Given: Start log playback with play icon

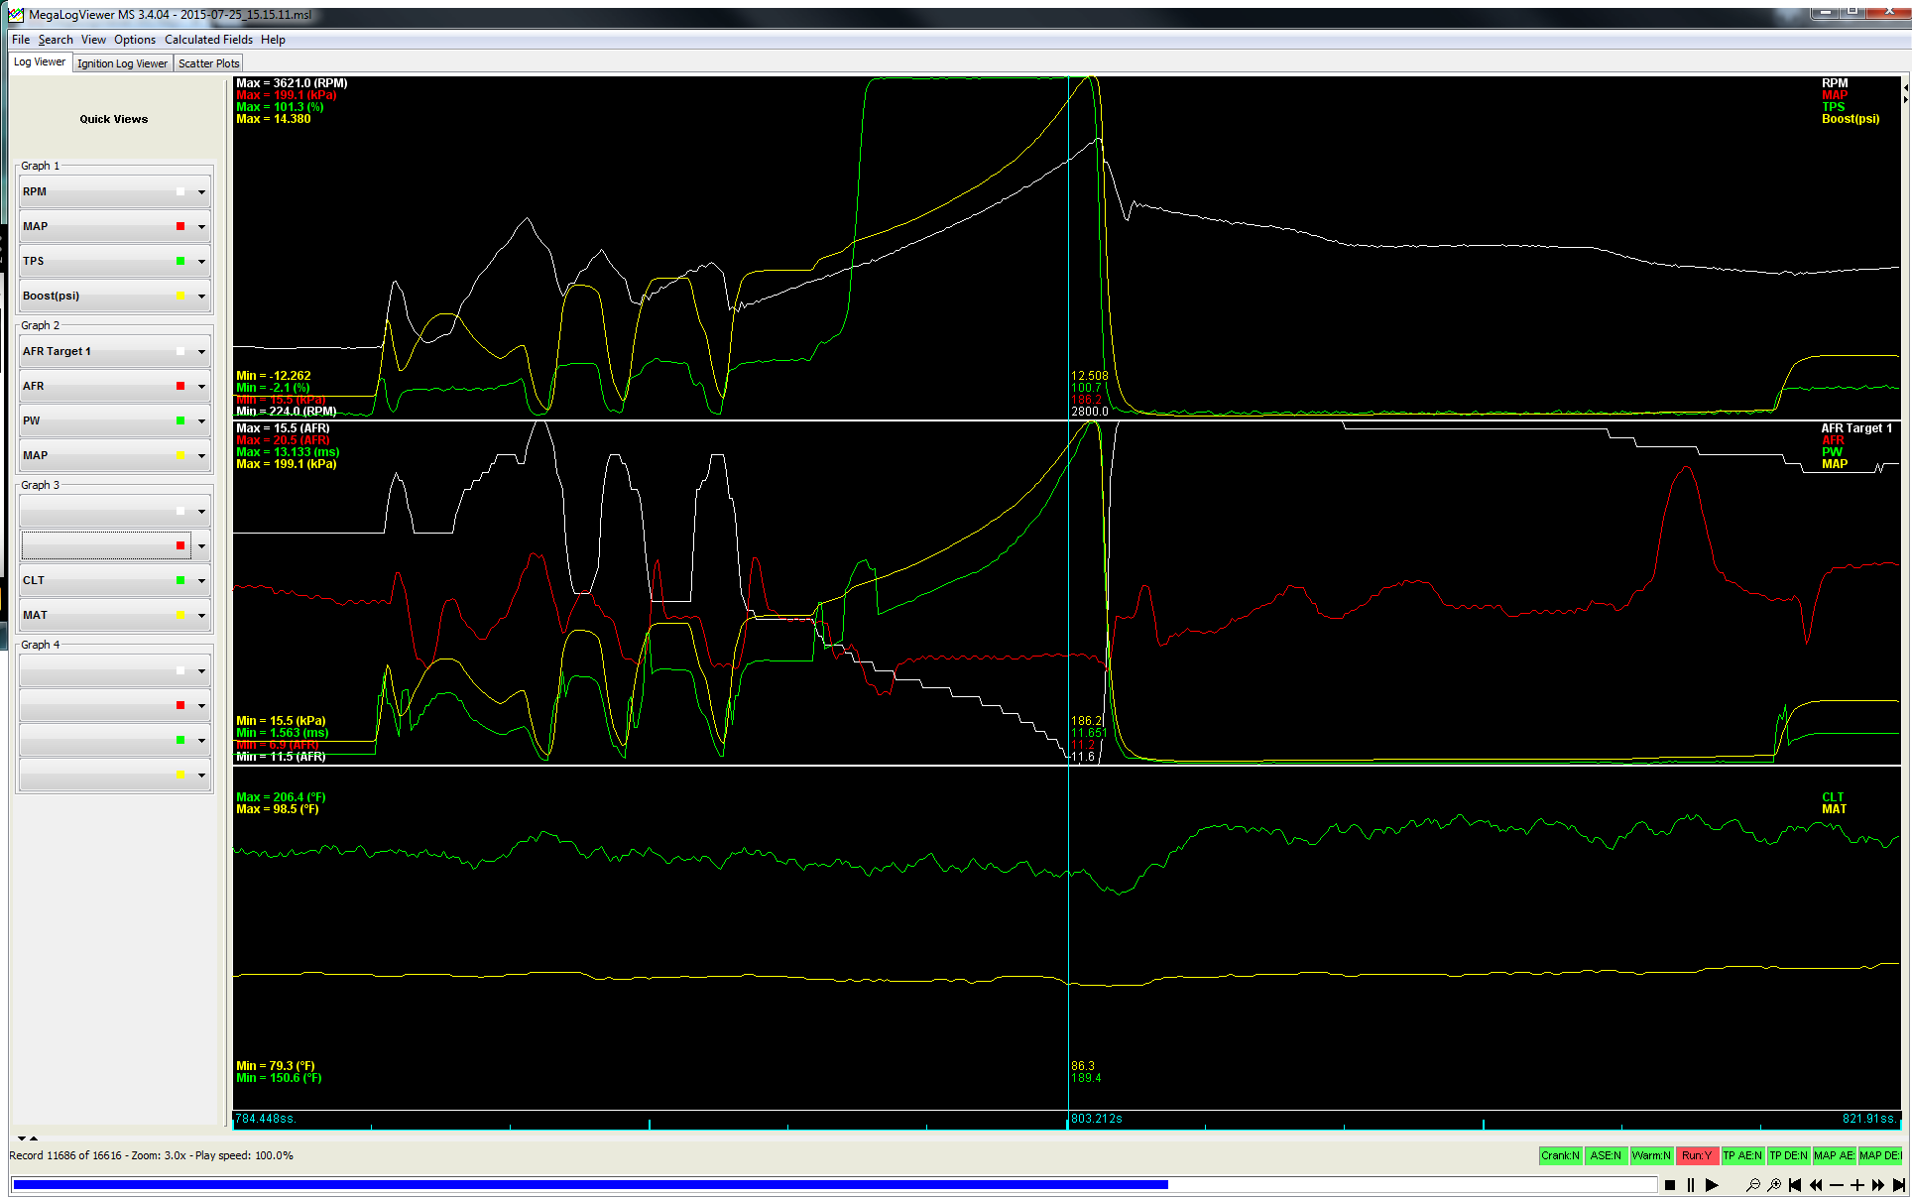Looking at the screenshot, I should pos(1712,1185).
